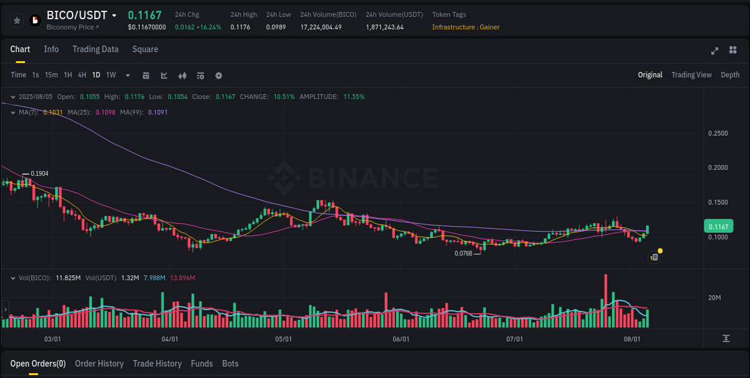Click the green 0.1167 price tag
Viewport: 750px width, 378px height.
[x=718, y=226]
